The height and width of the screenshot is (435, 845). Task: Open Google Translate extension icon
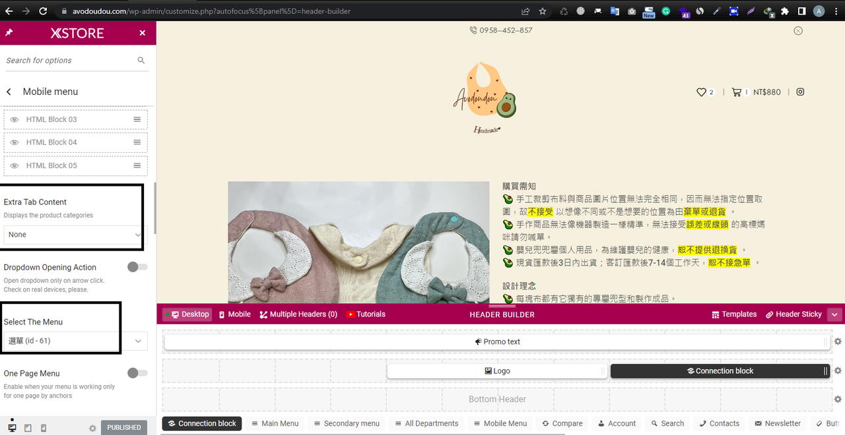click(x=615, y=11)
